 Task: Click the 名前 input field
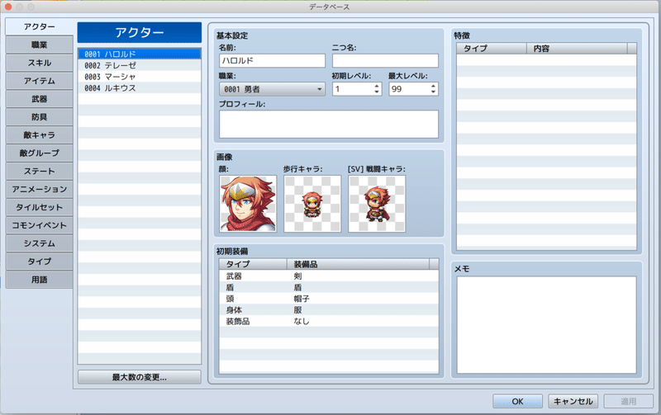pos(272,60)
